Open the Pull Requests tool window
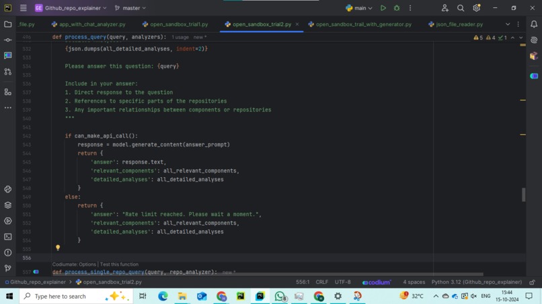Screen dimensions: 542x304 (7, 72)
